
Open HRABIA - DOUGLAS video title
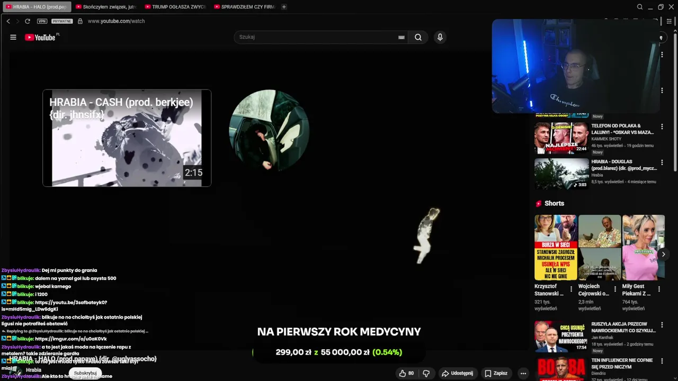point(624,165)
